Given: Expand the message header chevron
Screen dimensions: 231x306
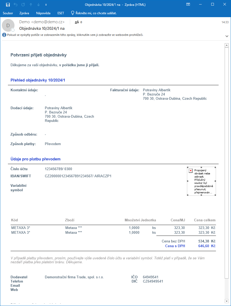Looking at the screenshot, I should pyautogui.click(x=227, y=36).
